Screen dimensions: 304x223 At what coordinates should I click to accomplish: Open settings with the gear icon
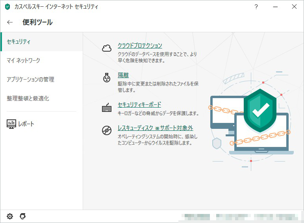[10, 216]
